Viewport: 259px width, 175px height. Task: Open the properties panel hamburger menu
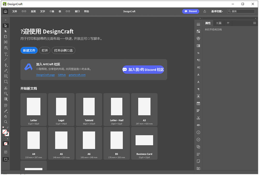(255, 23)
